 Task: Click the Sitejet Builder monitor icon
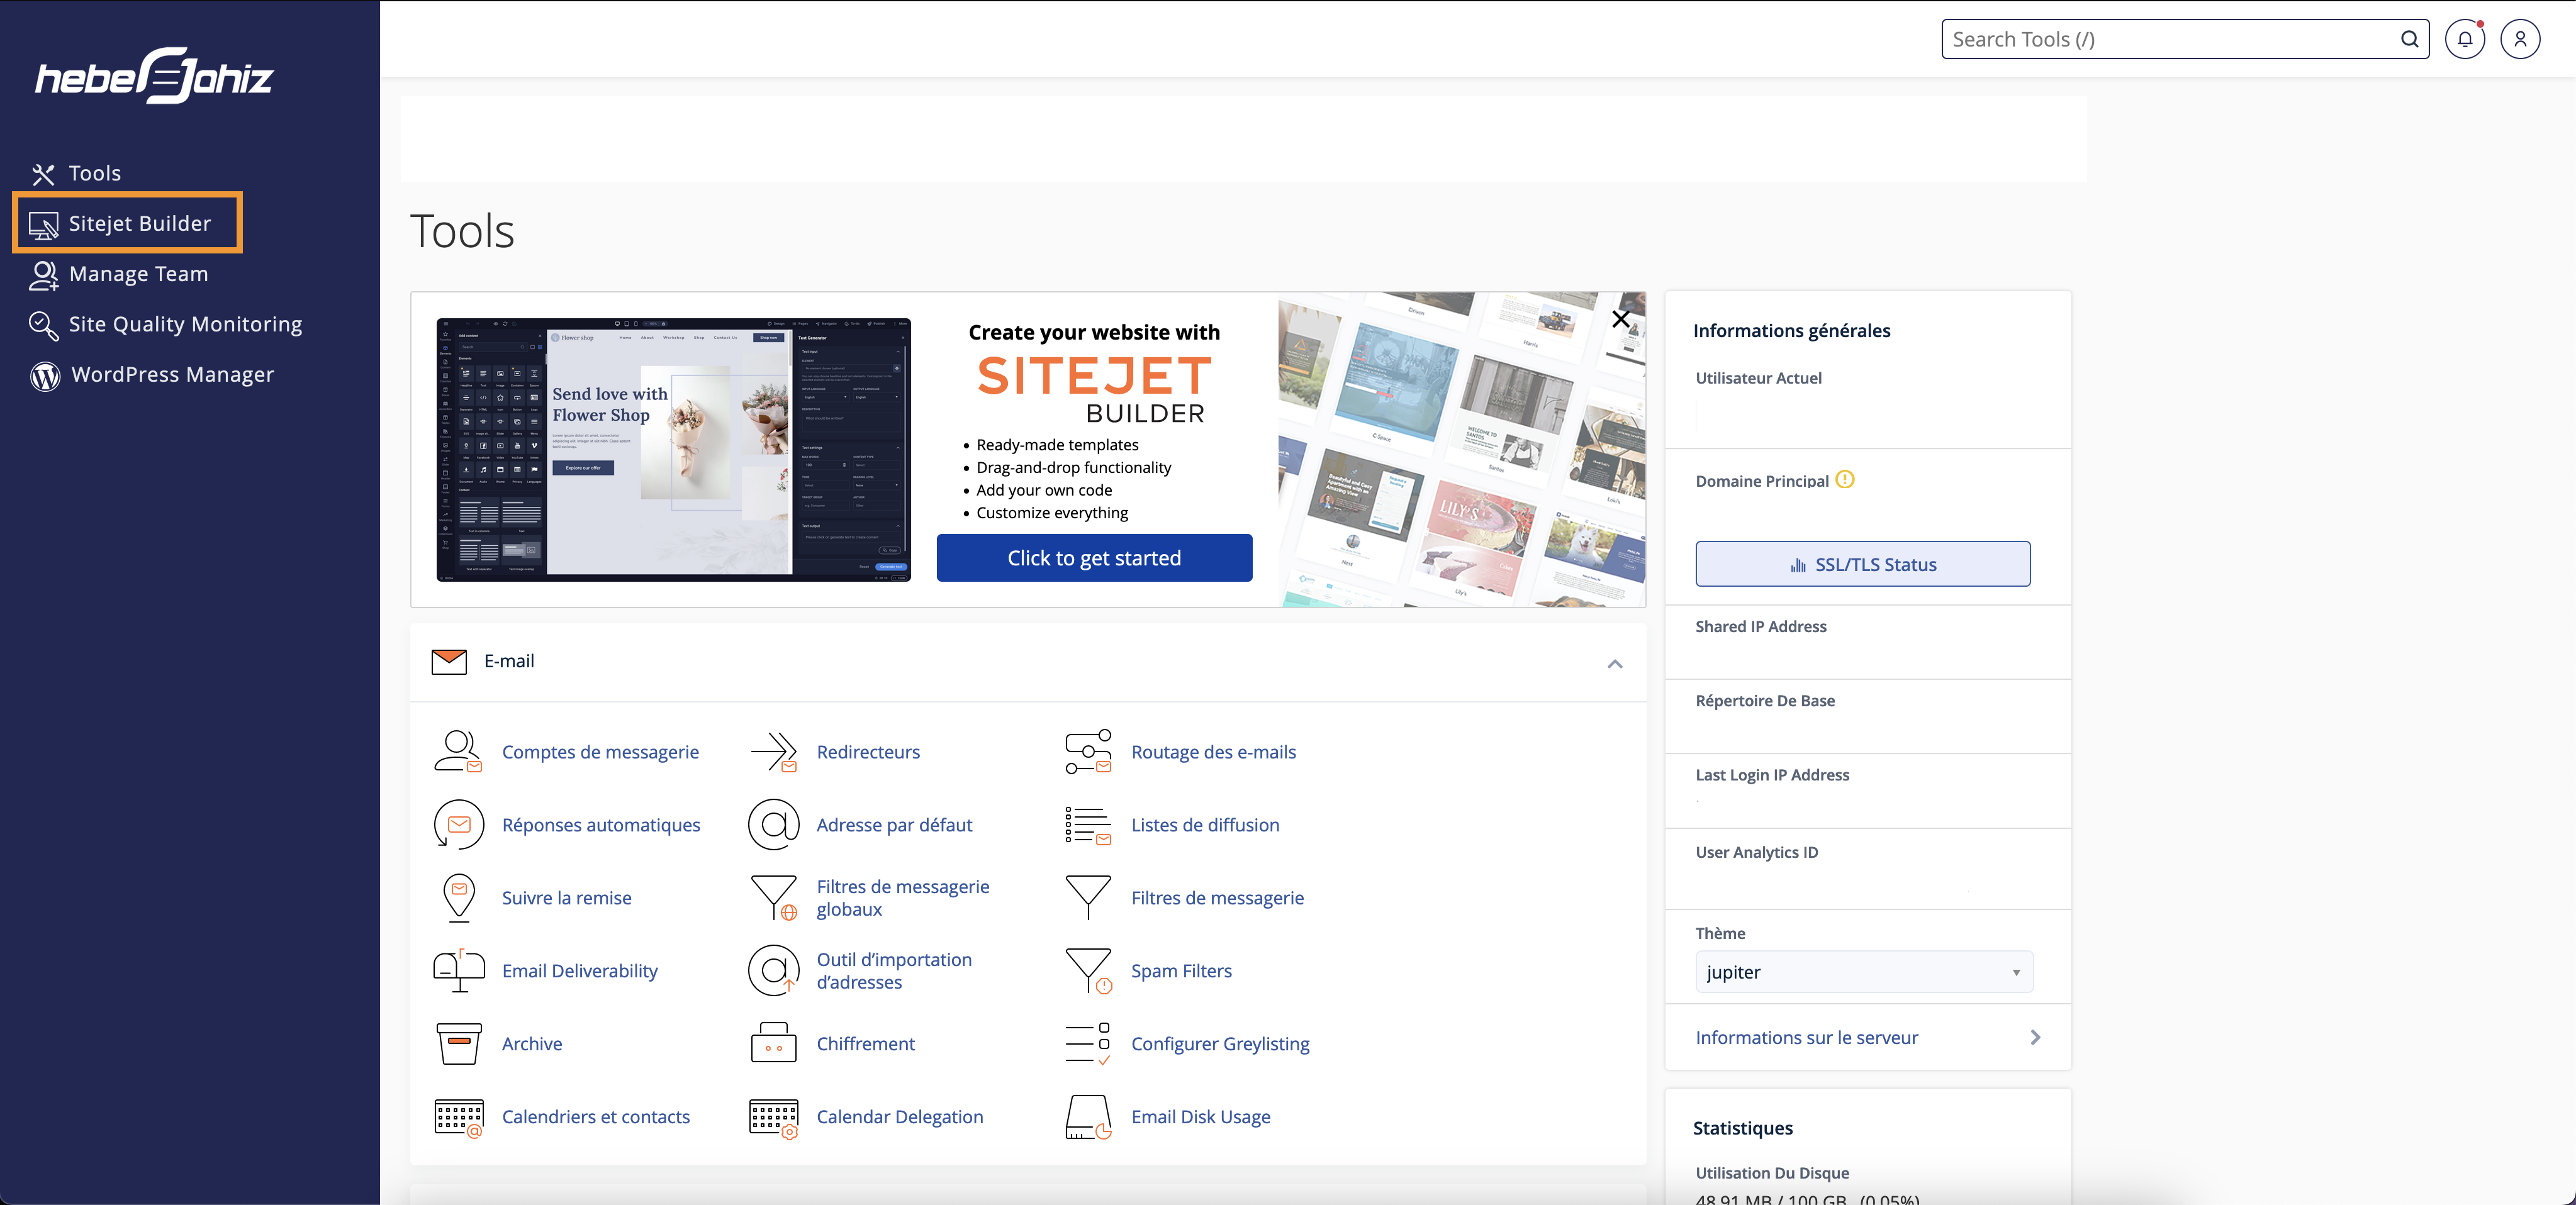[43, 225]
